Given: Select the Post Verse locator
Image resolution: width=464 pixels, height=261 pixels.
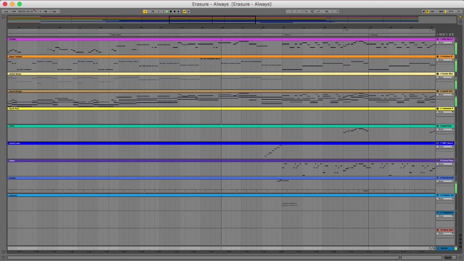Looking at the screenshot, I should pyautogui.click(x=115, y=35).
